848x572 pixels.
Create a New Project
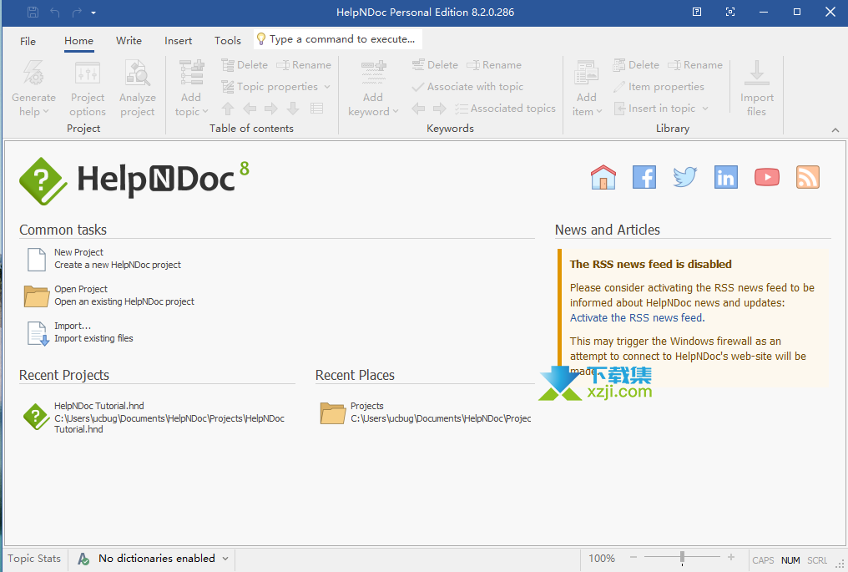click(x=103, y=259)
